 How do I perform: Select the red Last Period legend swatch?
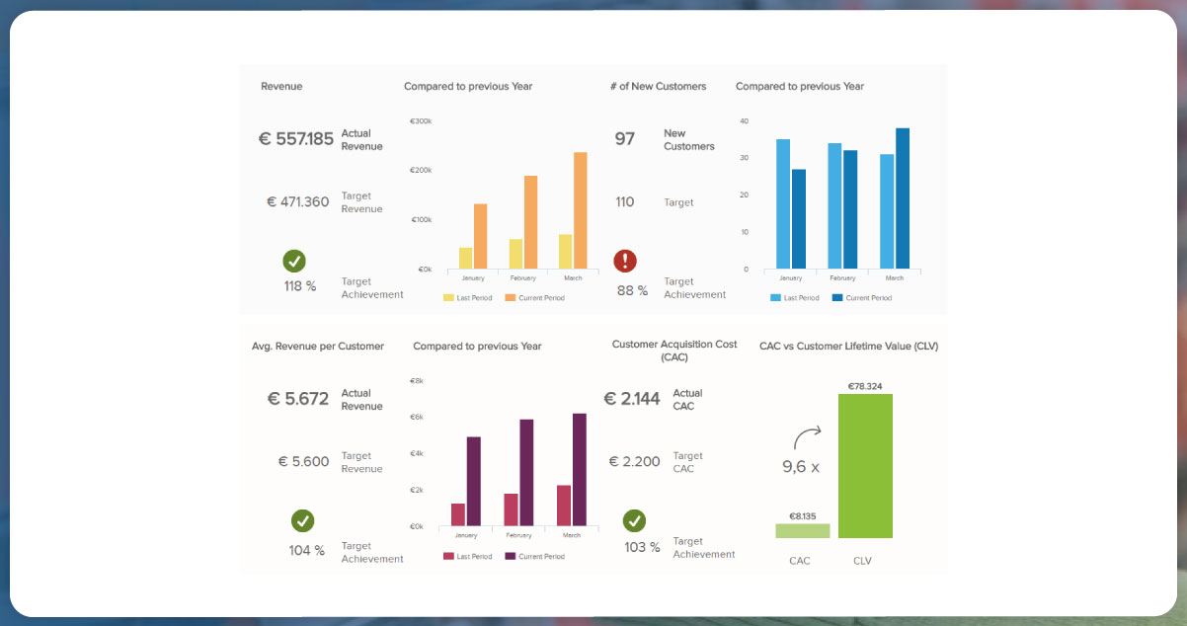point(448,557)
